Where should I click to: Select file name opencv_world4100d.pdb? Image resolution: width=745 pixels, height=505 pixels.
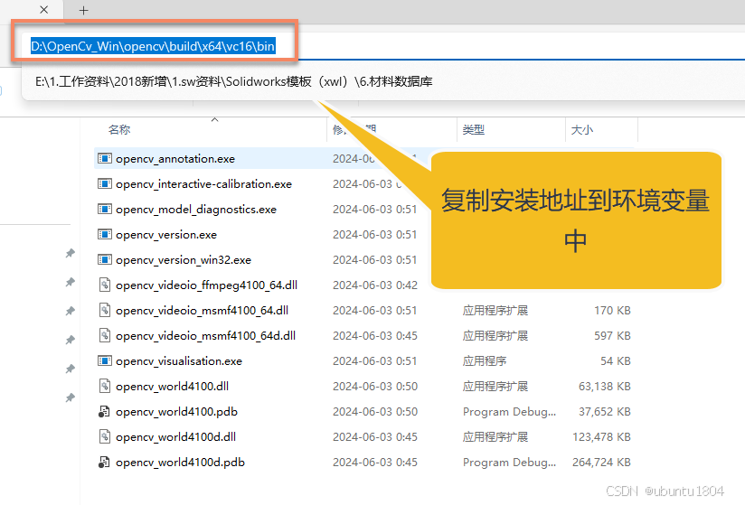(x=180, y=463)
